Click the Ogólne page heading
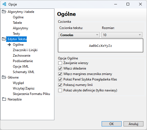 tap(66, 14)
